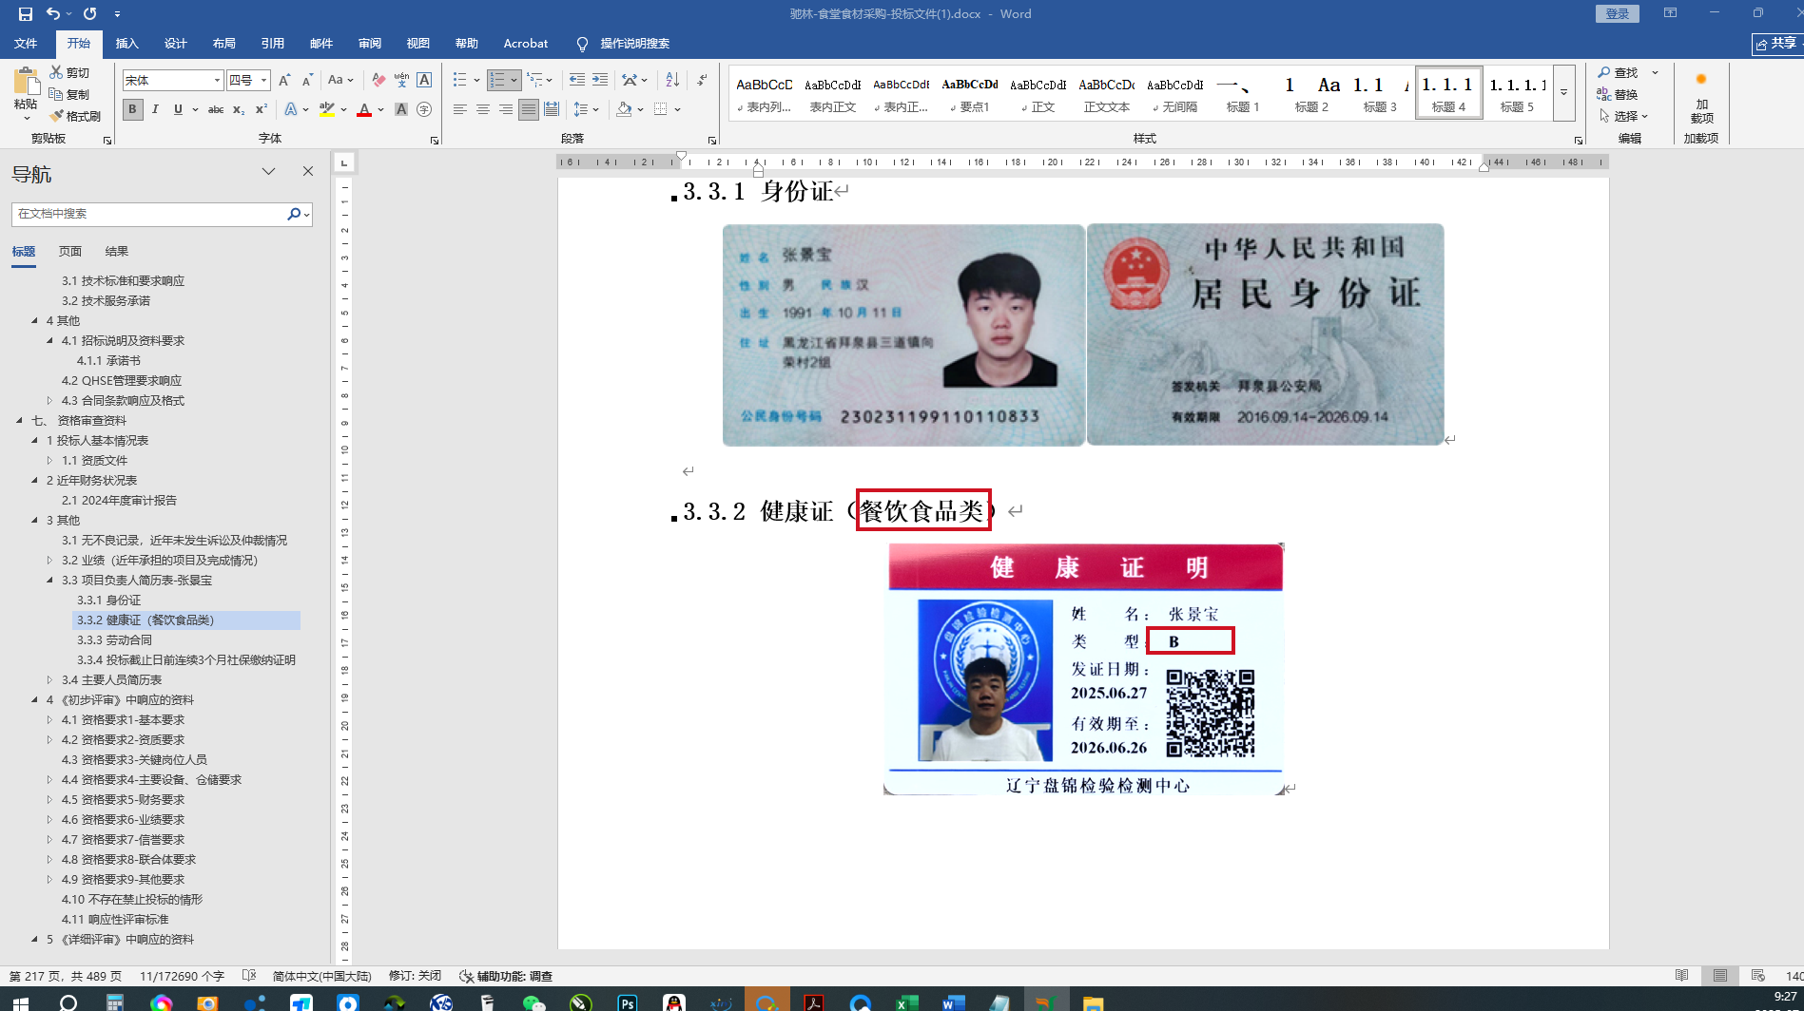
Task: Collapse the '七、资格审查资料' heading in navigation
Action: [19, 421]
